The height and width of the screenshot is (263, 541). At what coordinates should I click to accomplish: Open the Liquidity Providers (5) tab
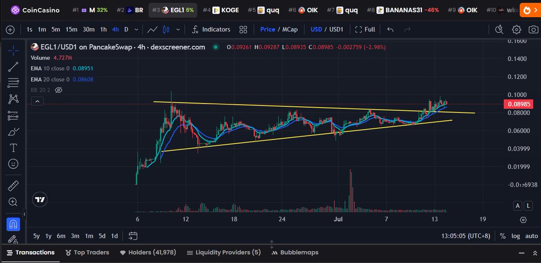click(x=224, y=253)
